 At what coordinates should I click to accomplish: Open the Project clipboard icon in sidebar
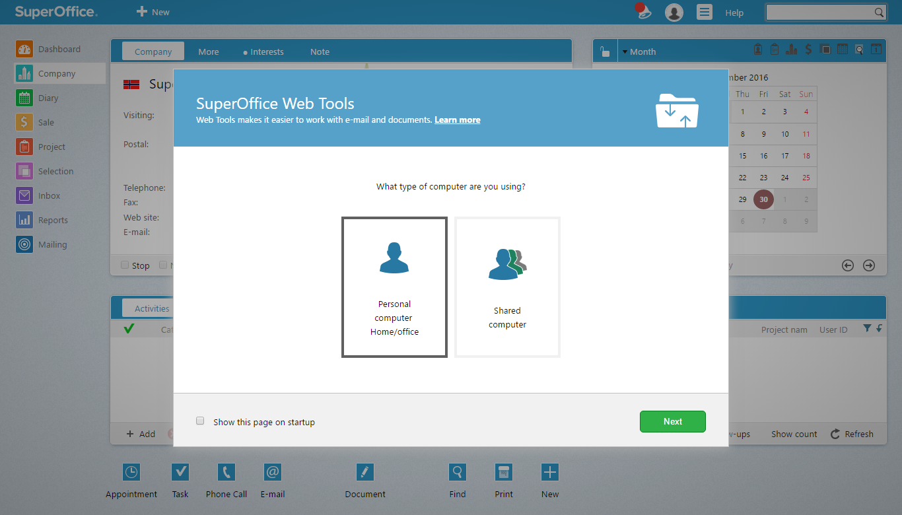click(24, 147)
